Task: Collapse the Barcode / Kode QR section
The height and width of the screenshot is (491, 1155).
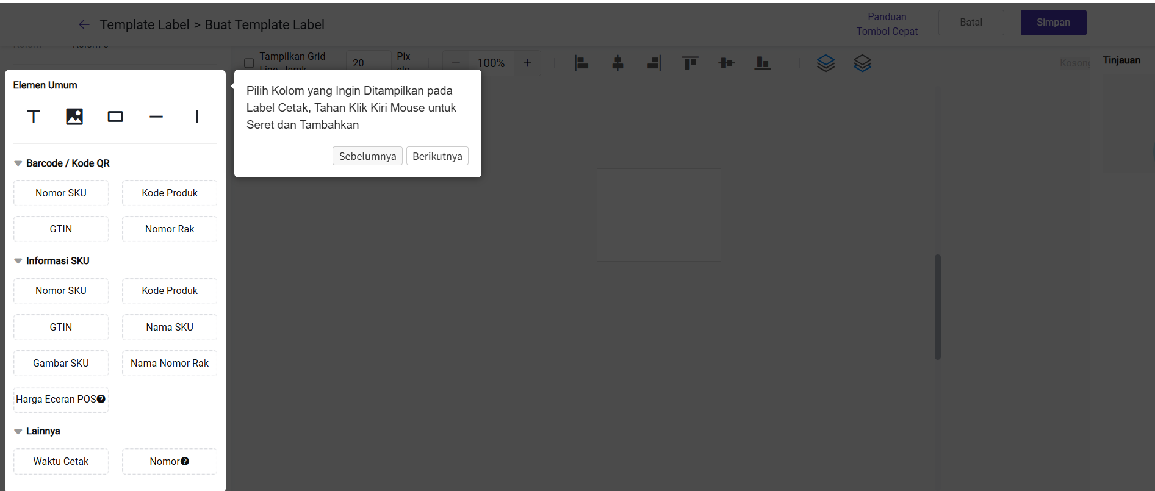Action: click(18, 163)
